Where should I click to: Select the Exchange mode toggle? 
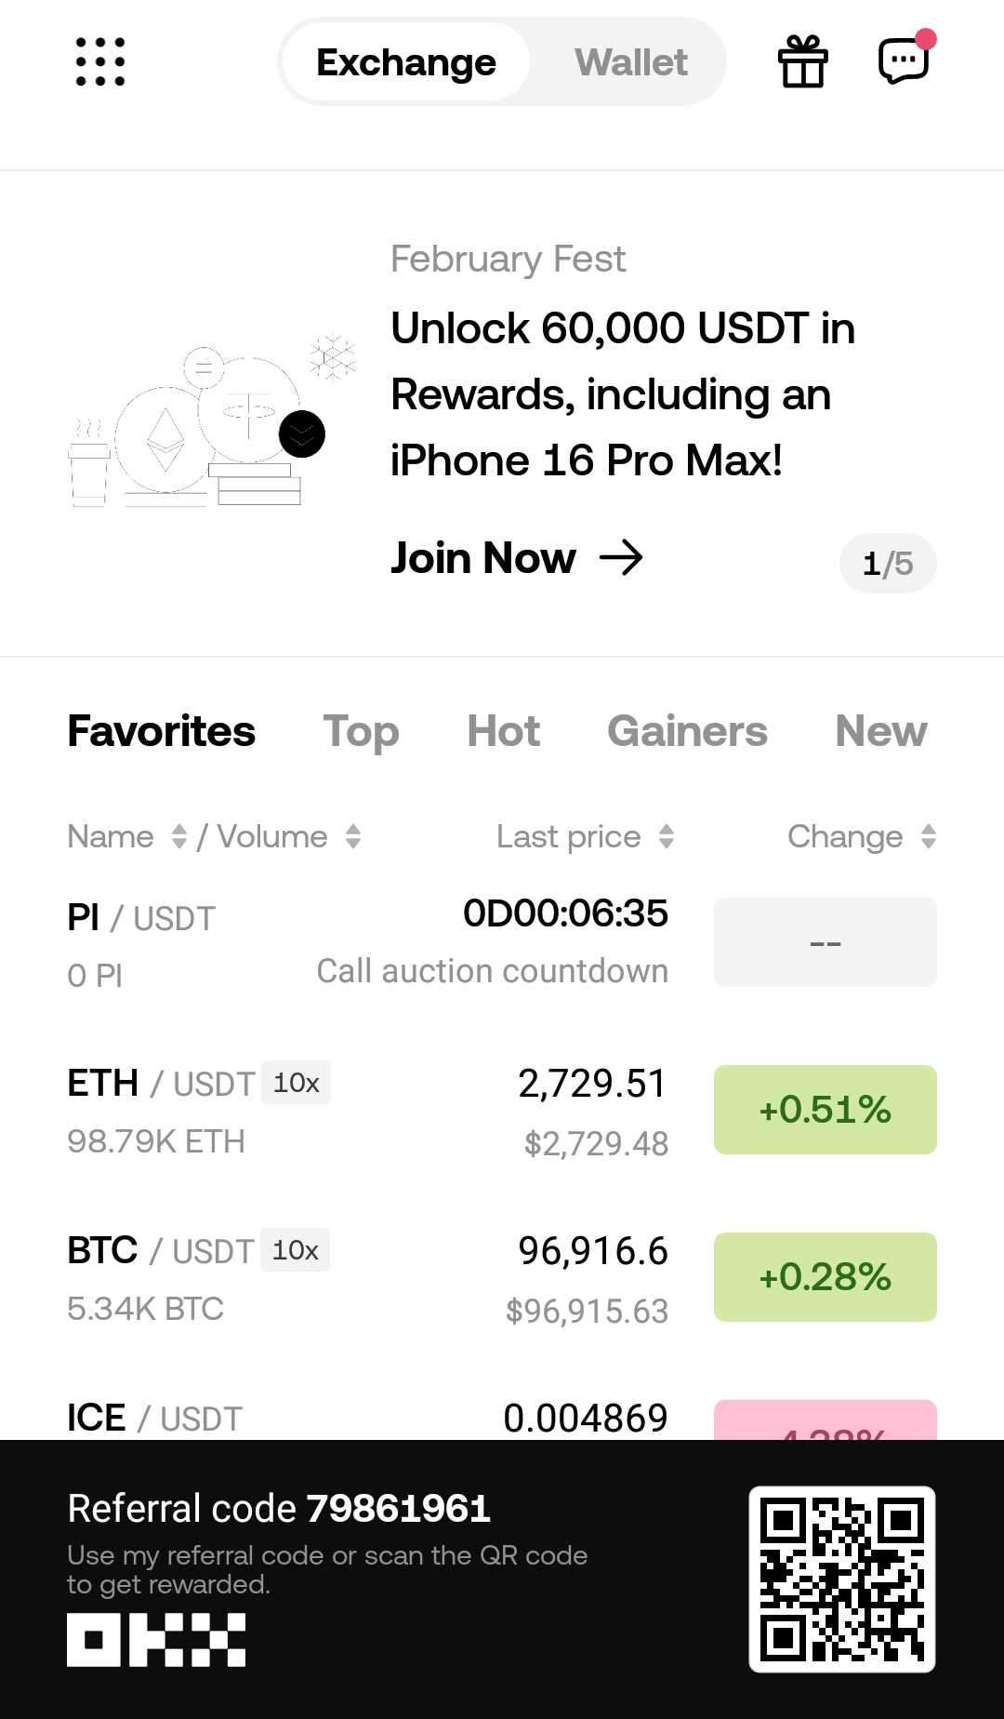[406, 62]
